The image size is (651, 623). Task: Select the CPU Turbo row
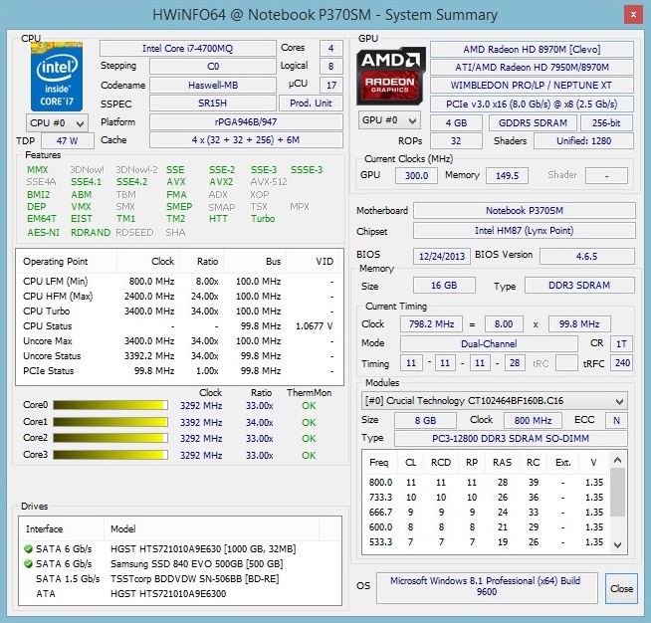(x=178, y=311)
